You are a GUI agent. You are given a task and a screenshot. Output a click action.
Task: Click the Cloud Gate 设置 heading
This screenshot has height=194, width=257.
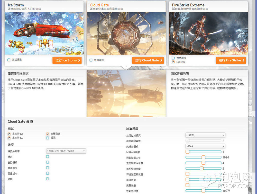20,121
